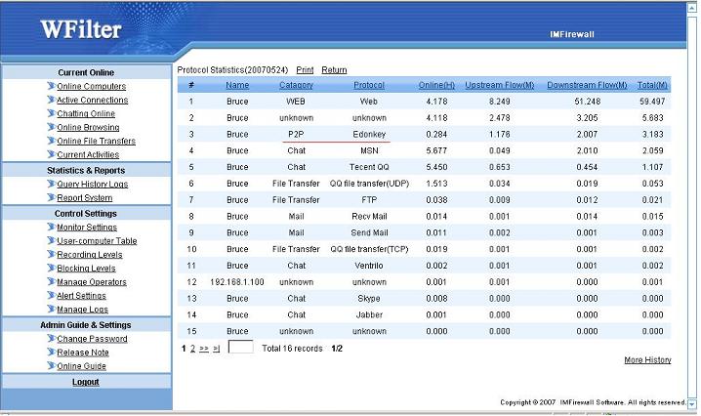Go to Chatting Online
The height and width of the screenshot is (416, 701).
point(86,113)
